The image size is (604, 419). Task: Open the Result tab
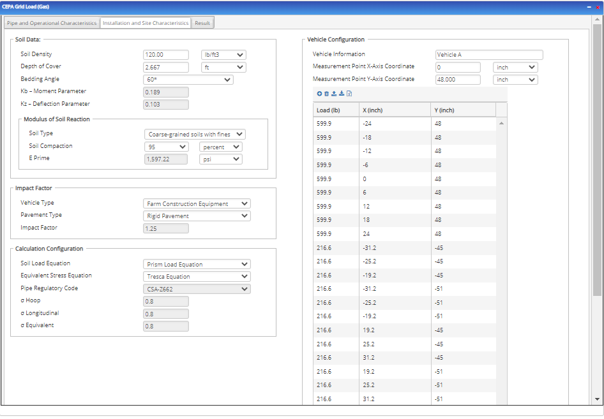point(202,22)
